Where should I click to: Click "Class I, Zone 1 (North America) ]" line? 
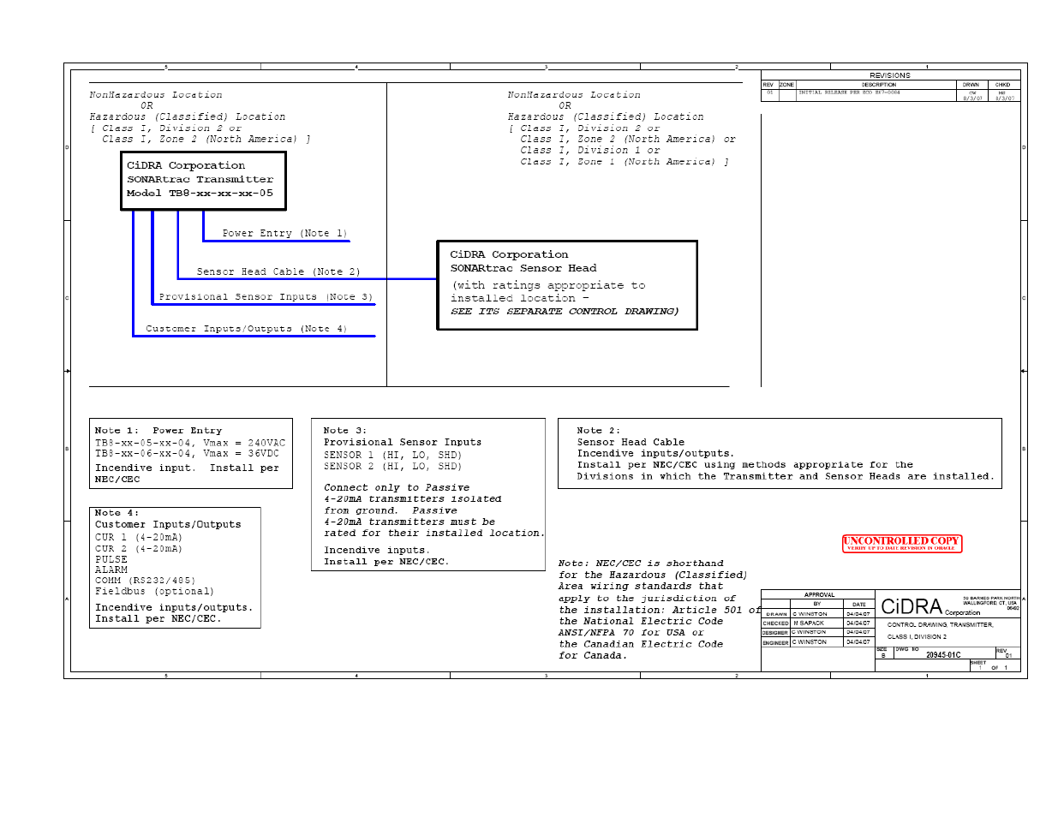[625, 162]
